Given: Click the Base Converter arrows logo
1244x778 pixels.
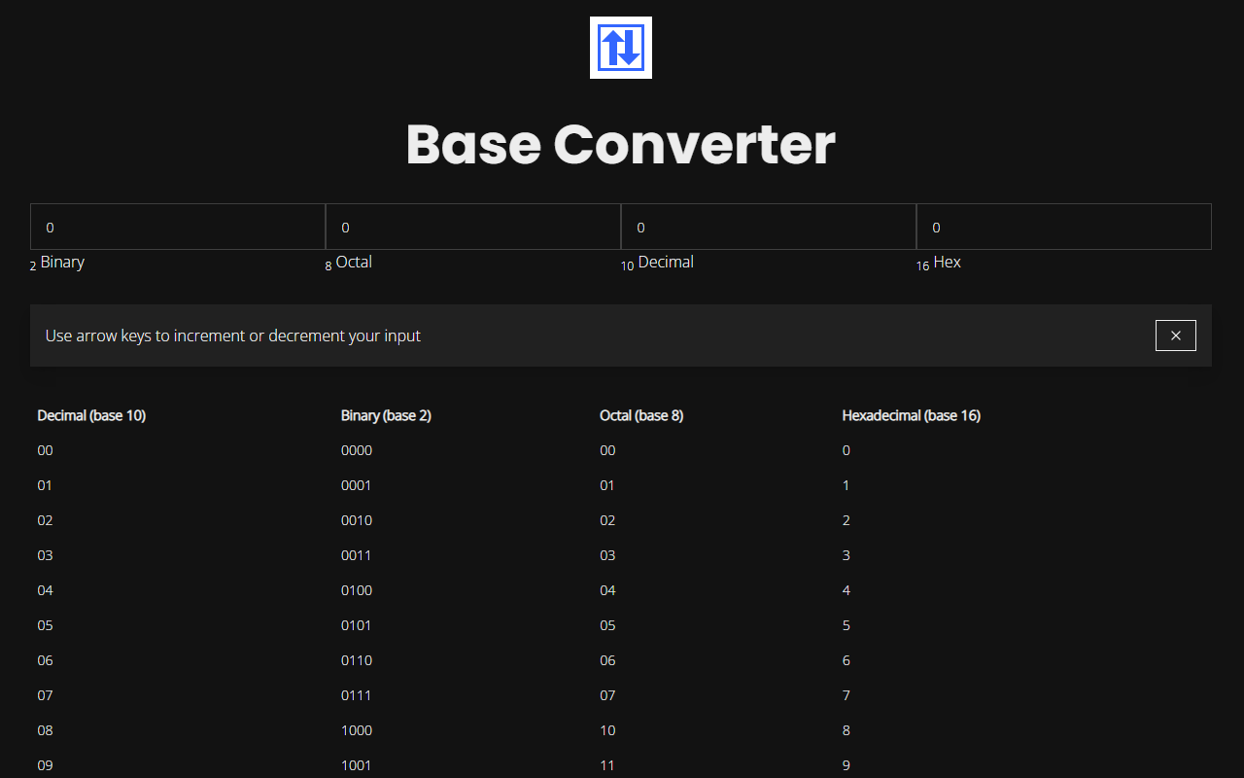Looking at the screenshot, I should [x=620, y=48].
